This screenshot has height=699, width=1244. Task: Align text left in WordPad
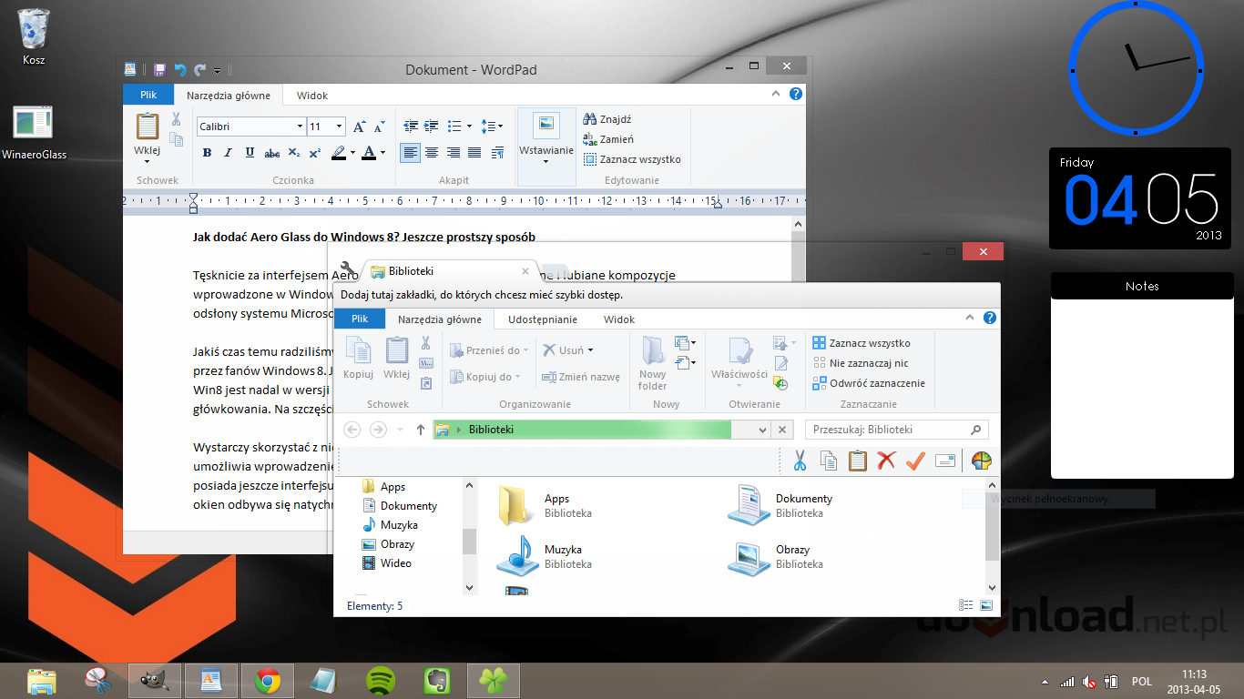[x=410, y=152]
